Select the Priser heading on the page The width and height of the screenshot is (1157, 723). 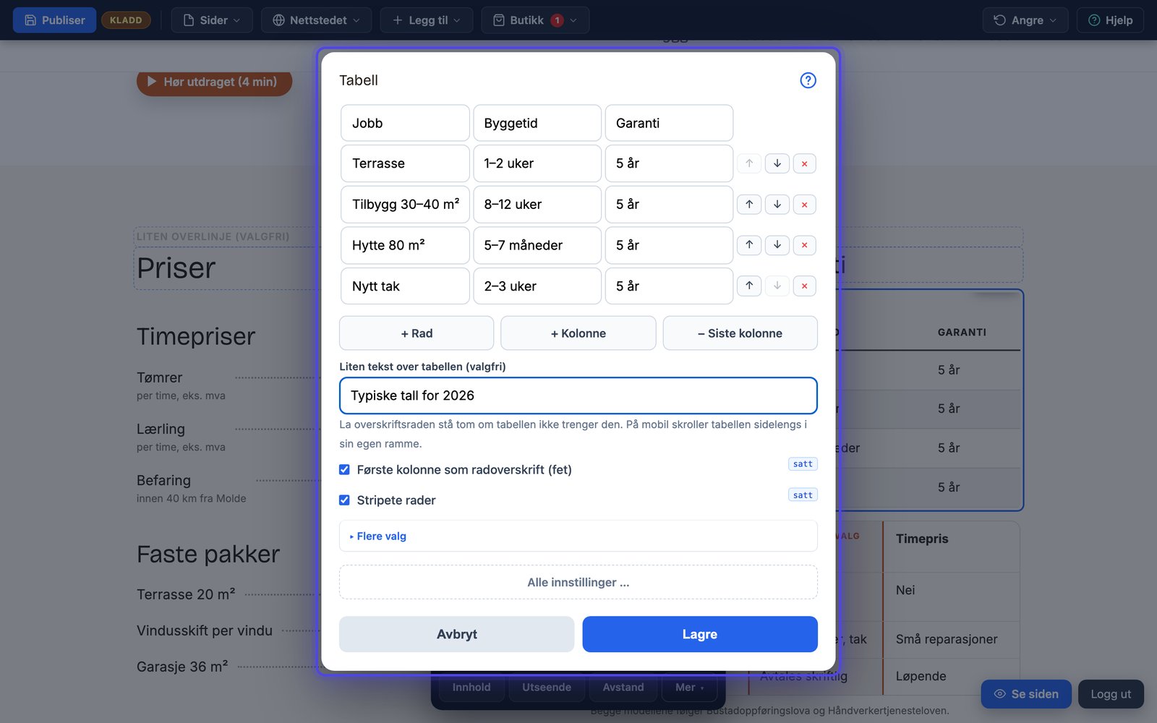coord(176,268)
